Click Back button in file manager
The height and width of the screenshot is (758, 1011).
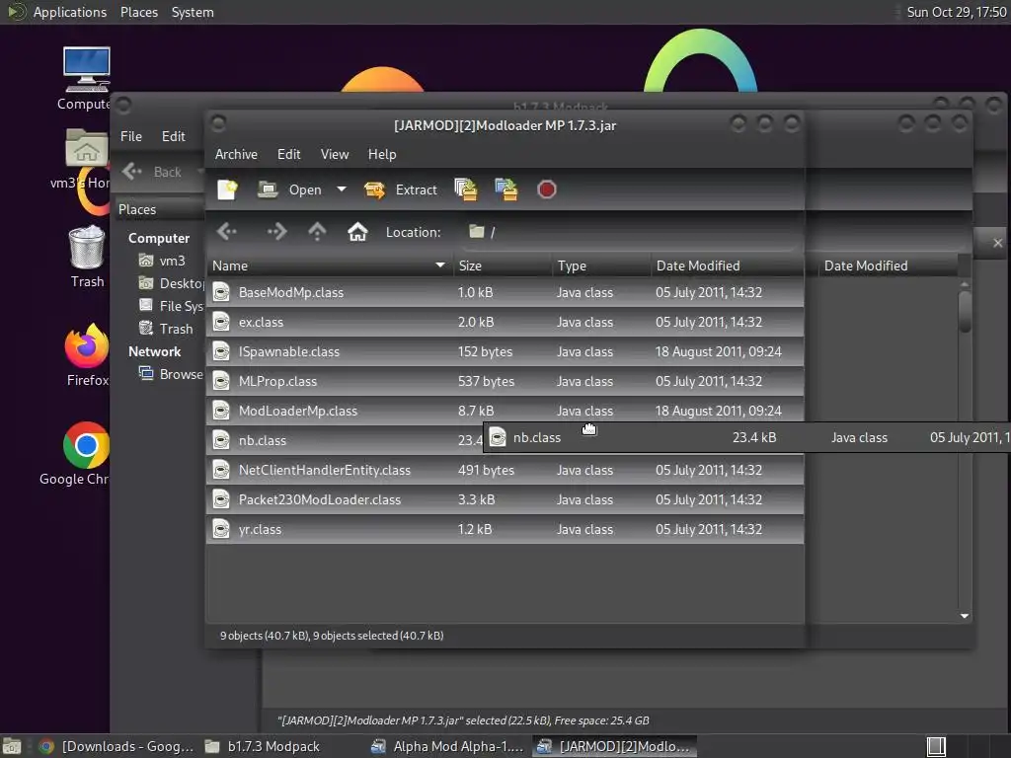pyautogui.click(x=153, y=172)
